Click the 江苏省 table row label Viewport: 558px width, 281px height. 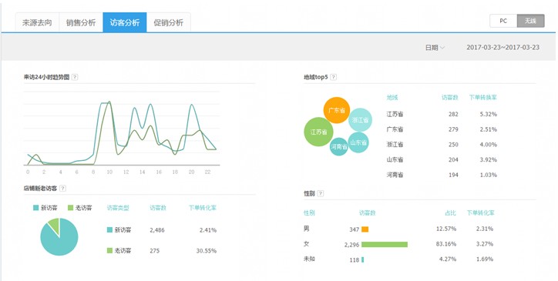point(395,114)
